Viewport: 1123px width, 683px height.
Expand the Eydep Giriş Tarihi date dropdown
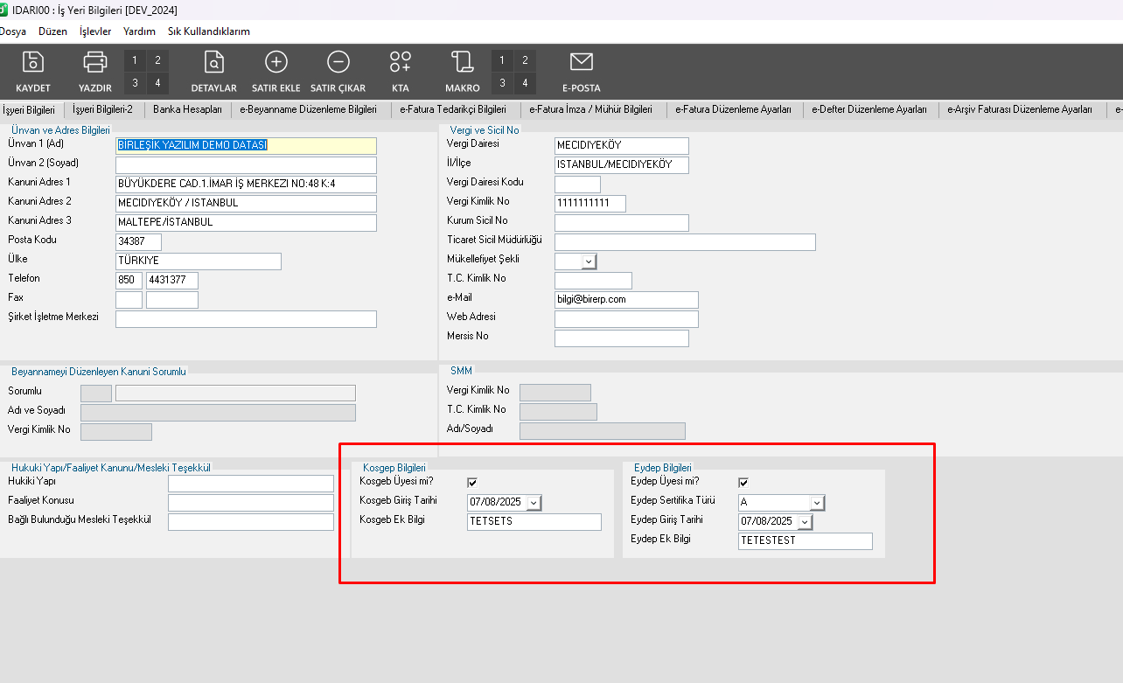point(805,522)
